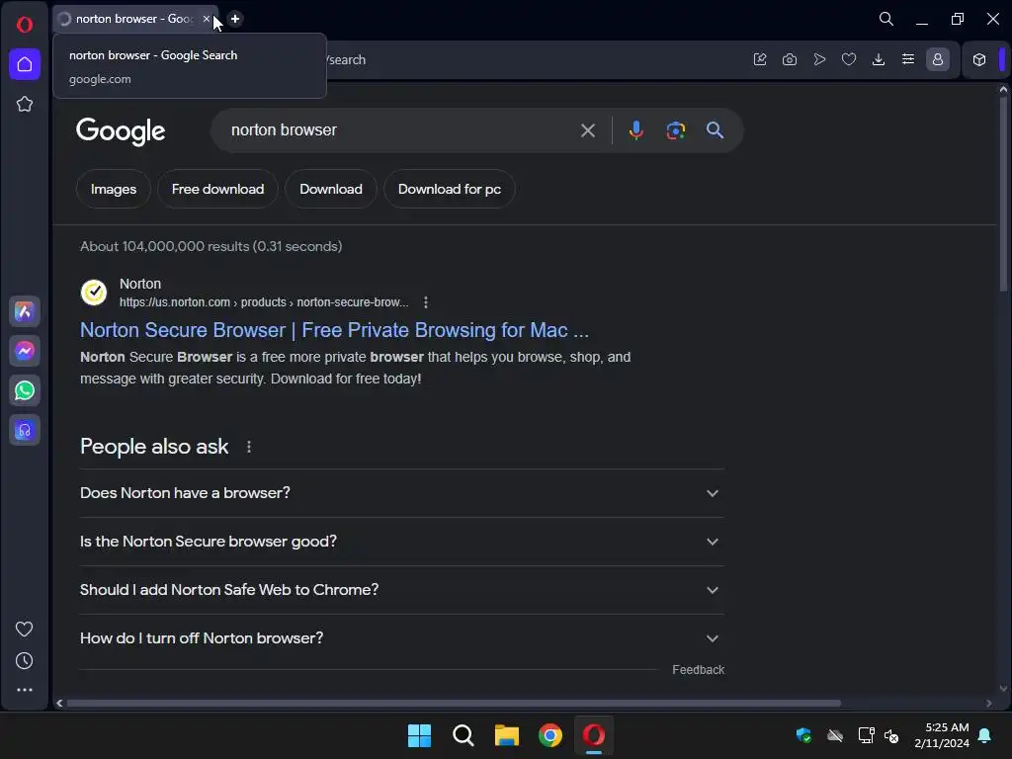Open the Opera main menu logo

click(x=25, y=25)
